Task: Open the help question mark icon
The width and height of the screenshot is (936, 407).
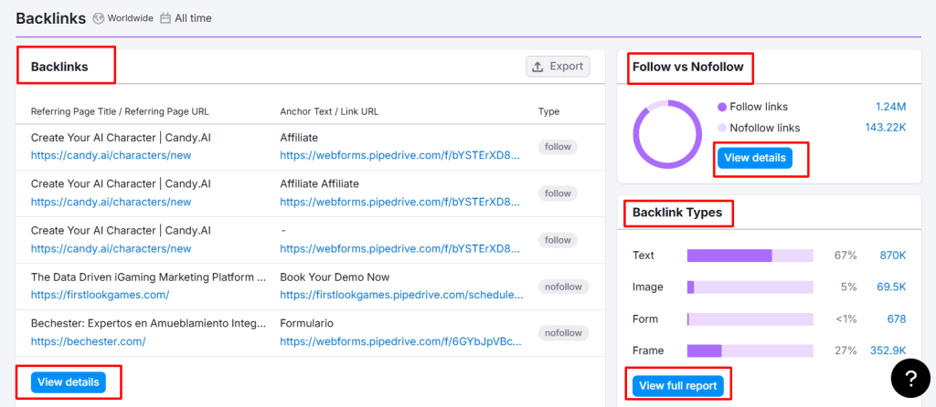Action: [910, 378]
